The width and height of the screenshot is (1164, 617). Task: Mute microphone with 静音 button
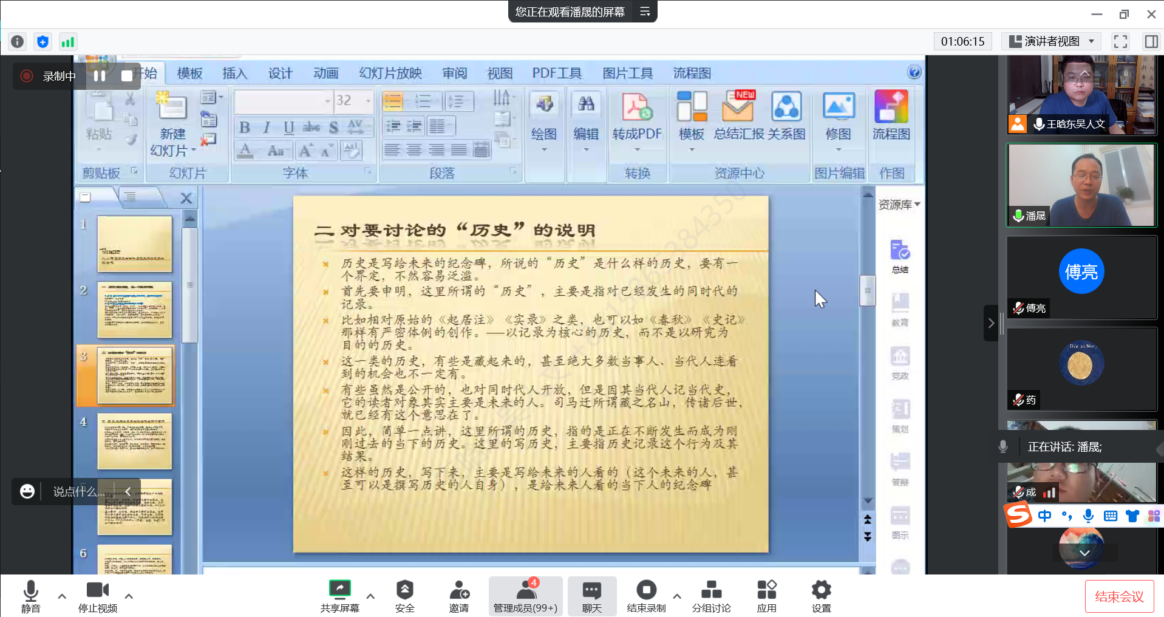[x=30, y=596]
